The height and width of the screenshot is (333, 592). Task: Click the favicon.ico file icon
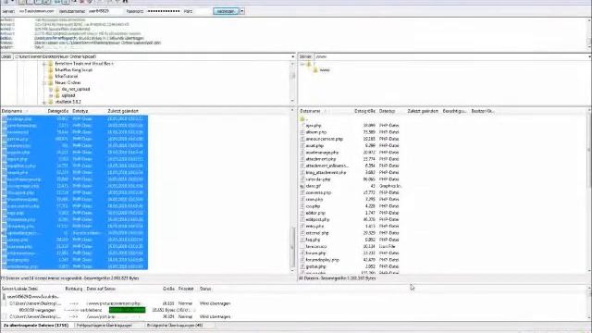(x=302, y=247)
